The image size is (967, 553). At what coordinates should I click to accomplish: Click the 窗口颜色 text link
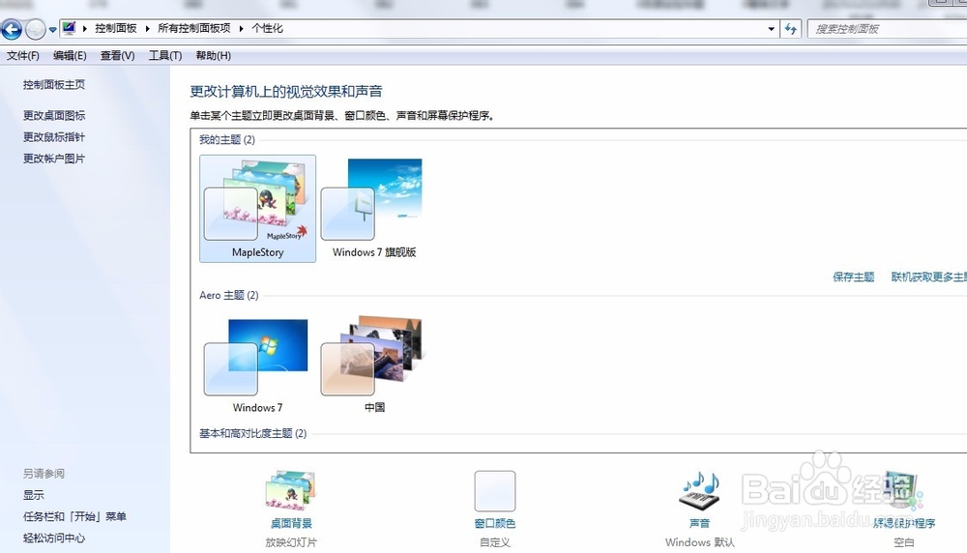pyautogui.click(x=494, y=523)
